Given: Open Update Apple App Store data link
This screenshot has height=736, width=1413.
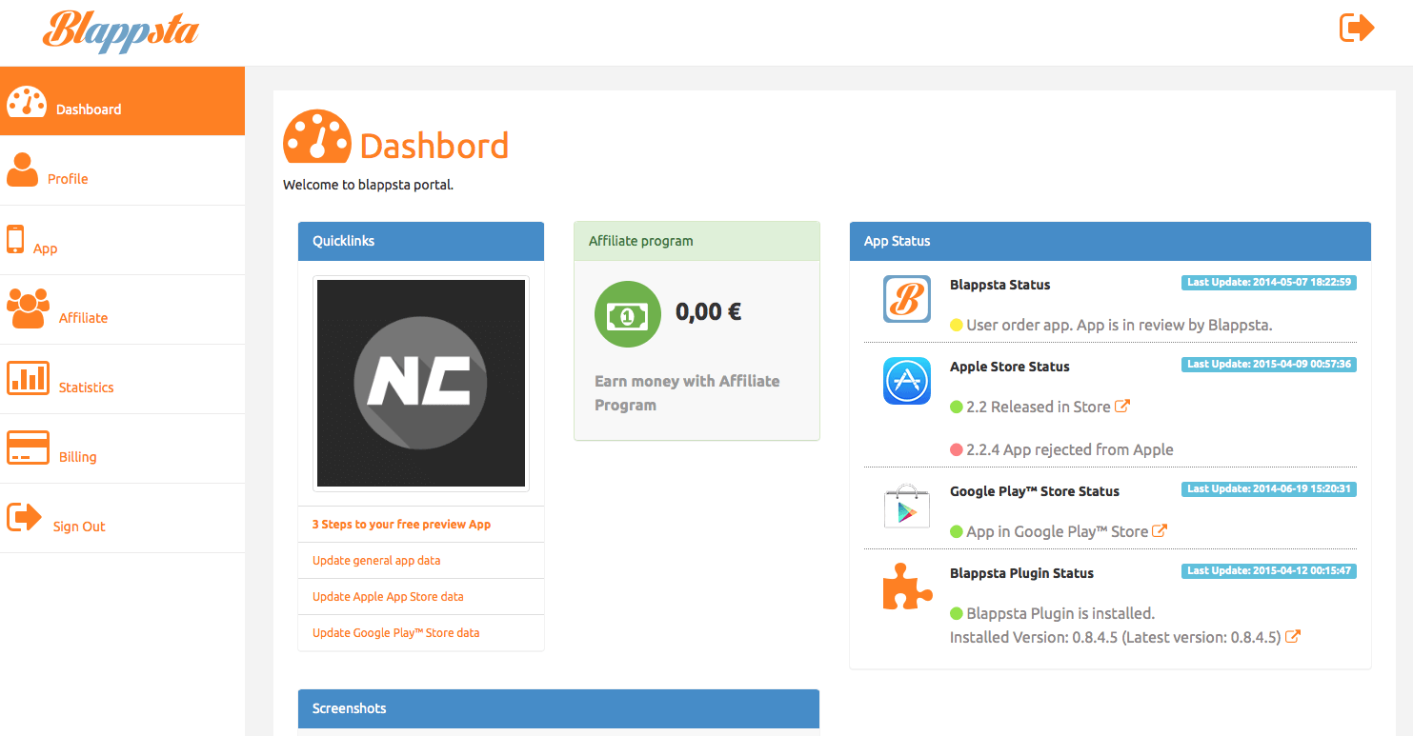Looking at the screenshot, I should pyautogui.click(x=388, y=597).
